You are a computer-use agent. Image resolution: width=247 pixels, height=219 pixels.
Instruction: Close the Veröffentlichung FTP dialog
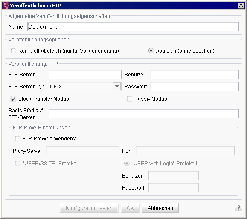[241, 6]
